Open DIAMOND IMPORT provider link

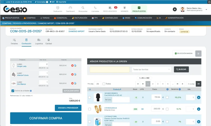point(76,31)
